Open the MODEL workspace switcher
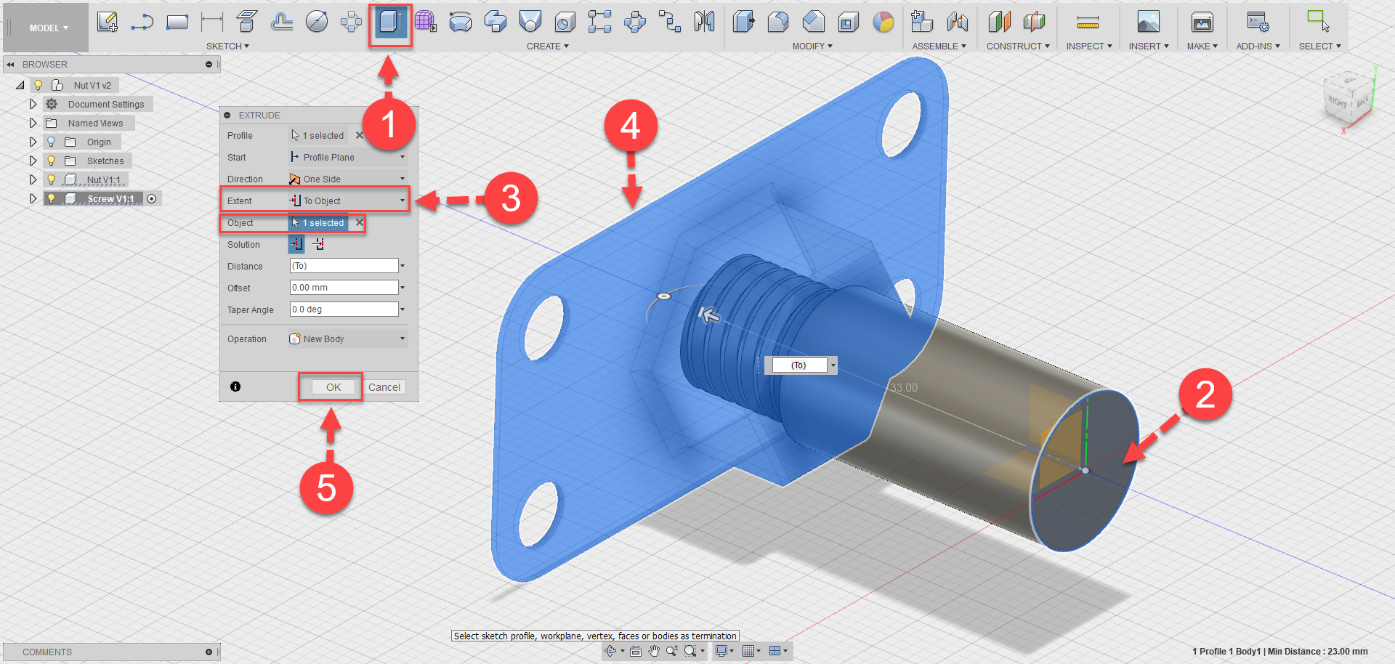1395x664 pixels. (45, 28)
